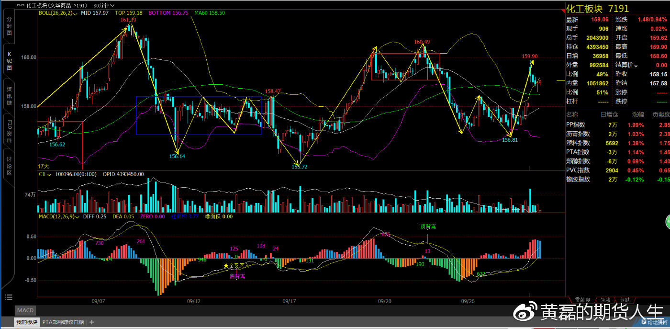Switch to 分时图 side tab
Screen dimensions: 670x329
tap(9, 26)
